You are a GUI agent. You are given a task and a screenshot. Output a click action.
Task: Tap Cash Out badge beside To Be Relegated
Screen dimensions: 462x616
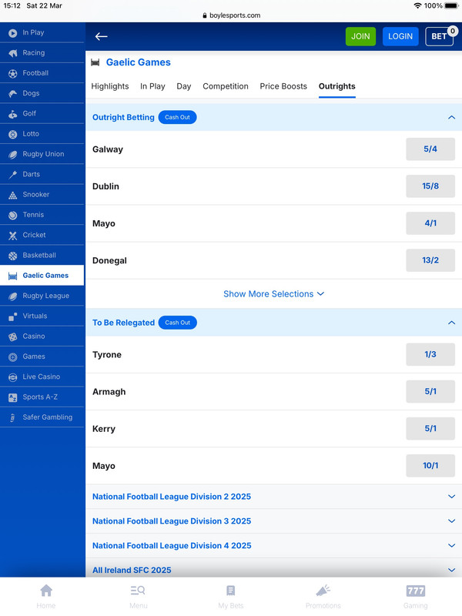click(178, 323)
